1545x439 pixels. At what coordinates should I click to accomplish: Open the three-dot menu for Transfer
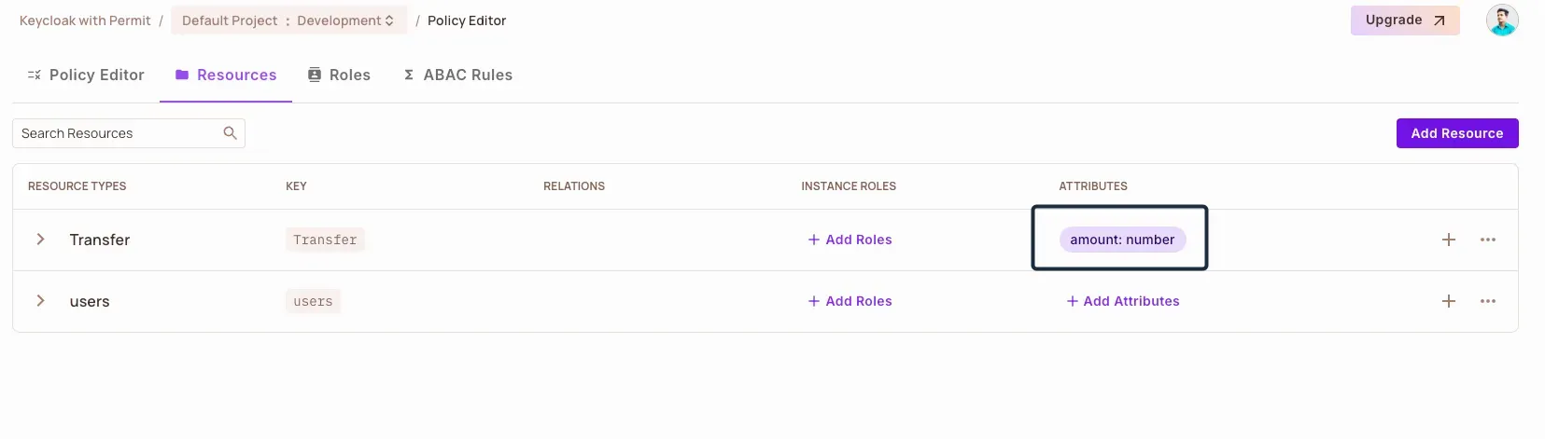1487,240
